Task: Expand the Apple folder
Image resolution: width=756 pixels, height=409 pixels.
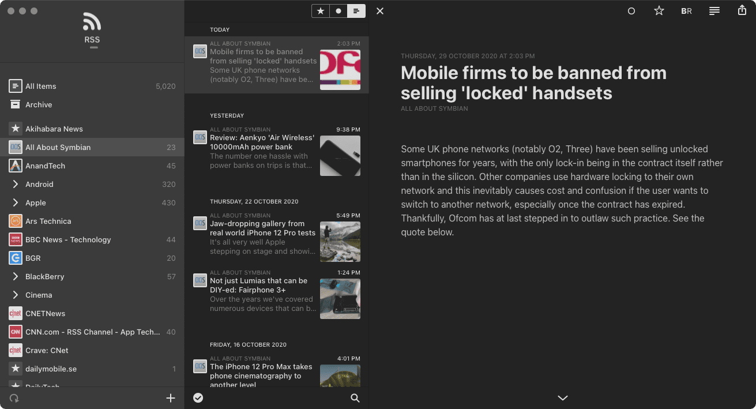Action: tap(16, 202)
